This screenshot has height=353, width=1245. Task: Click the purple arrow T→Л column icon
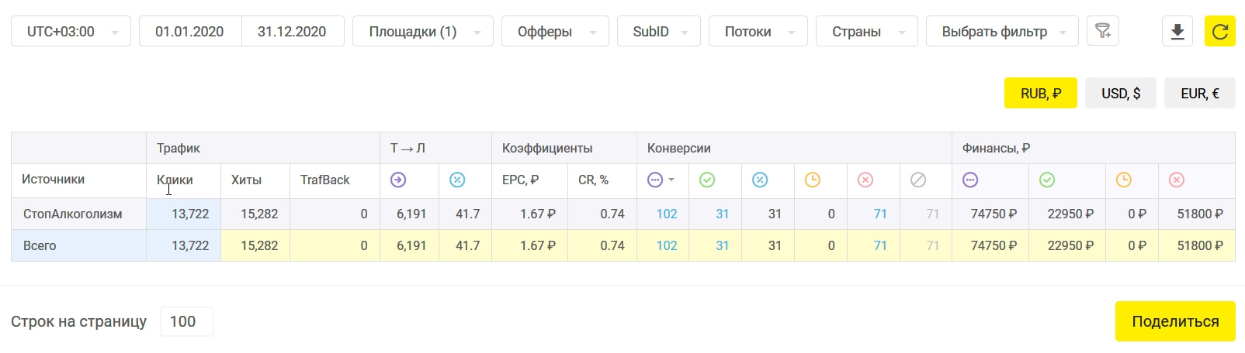coord(398,180)
